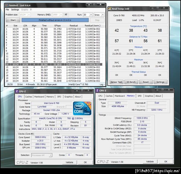The width and height of the screenshot is (181, 174).
Task: Open Caches tab in right CPU-Z window
Action: tap(109, 96)
